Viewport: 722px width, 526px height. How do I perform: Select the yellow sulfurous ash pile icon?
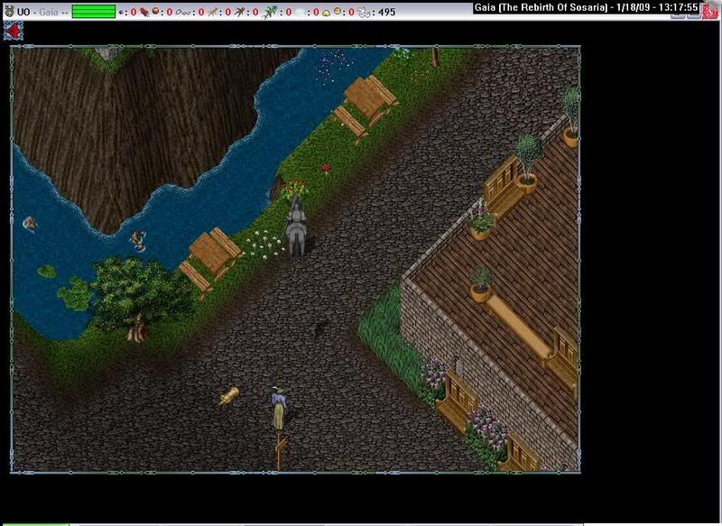click(326, 13)
